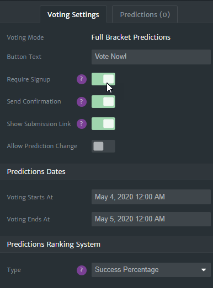Click the Predictions Ranking System header

pyautogui.click(x=54, y=244)
